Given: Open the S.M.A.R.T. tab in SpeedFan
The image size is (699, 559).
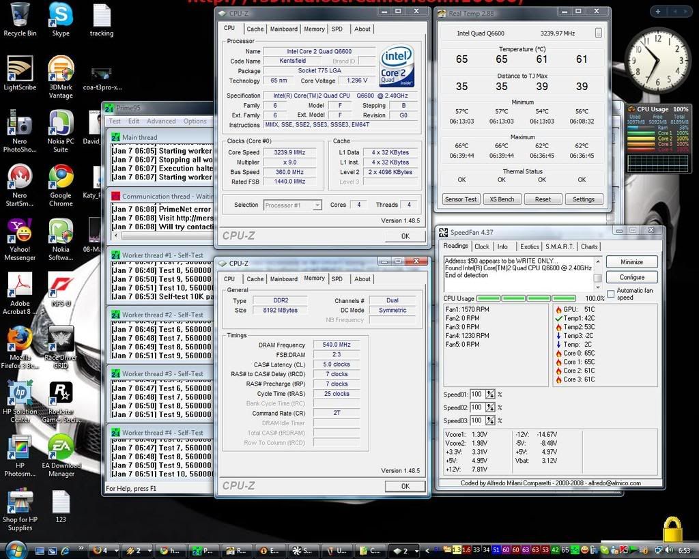Looking at the screenshot, I should point(559,246).
